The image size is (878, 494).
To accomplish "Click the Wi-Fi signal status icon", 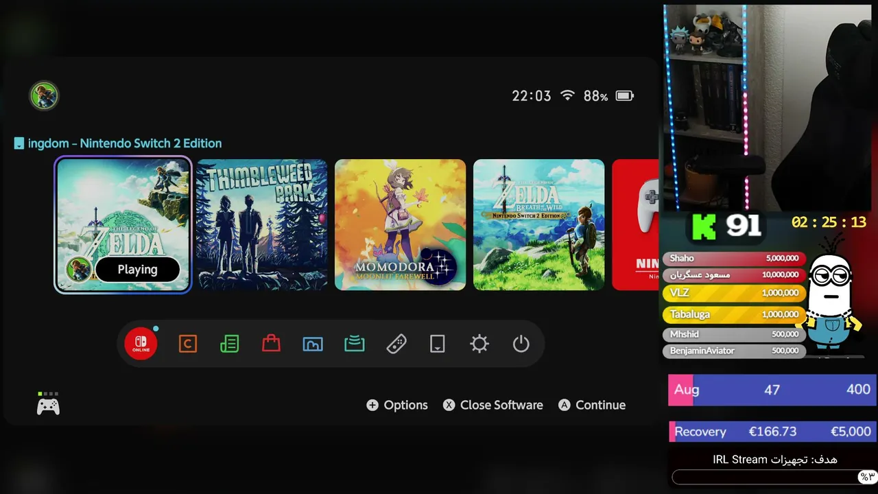I will [567, 96].
